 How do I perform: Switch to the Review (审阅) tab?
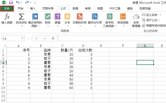coord(88,9)
